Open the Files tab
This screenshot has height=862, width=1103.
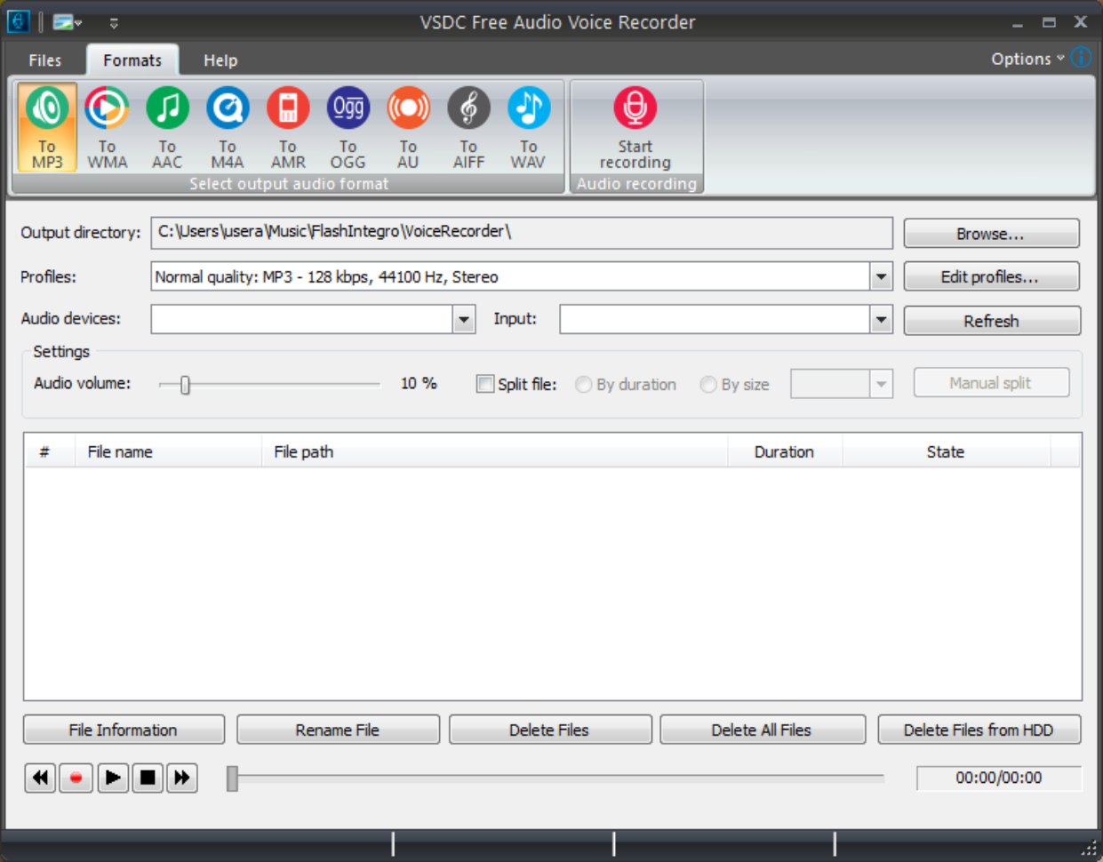(x=45, y=60)
